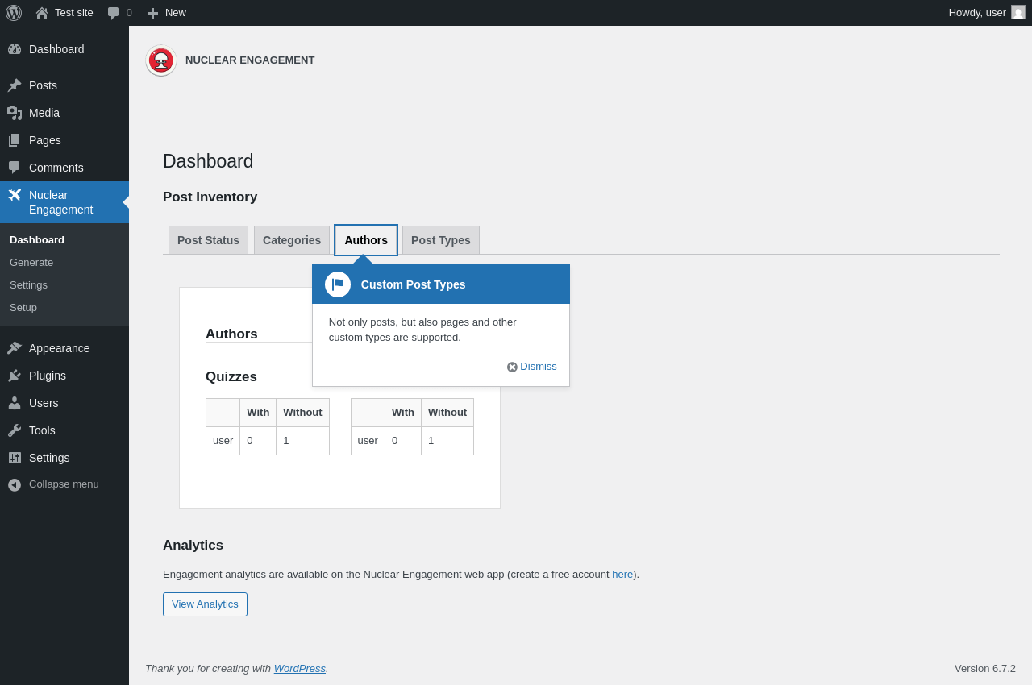Open the Post Types tab
1032x685 pixels.
[x=441, y=240]
